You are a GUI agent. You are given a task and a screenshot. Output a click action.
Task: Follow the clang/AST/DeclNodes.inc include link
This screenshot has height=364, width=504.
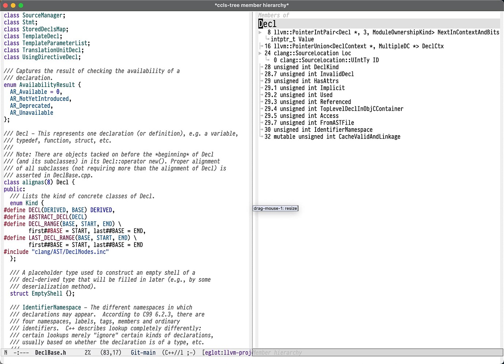[70, 251]
